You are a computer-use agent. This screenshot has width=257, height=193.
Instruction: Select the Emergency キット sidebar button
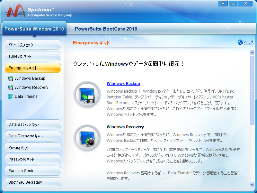point(33,68)
